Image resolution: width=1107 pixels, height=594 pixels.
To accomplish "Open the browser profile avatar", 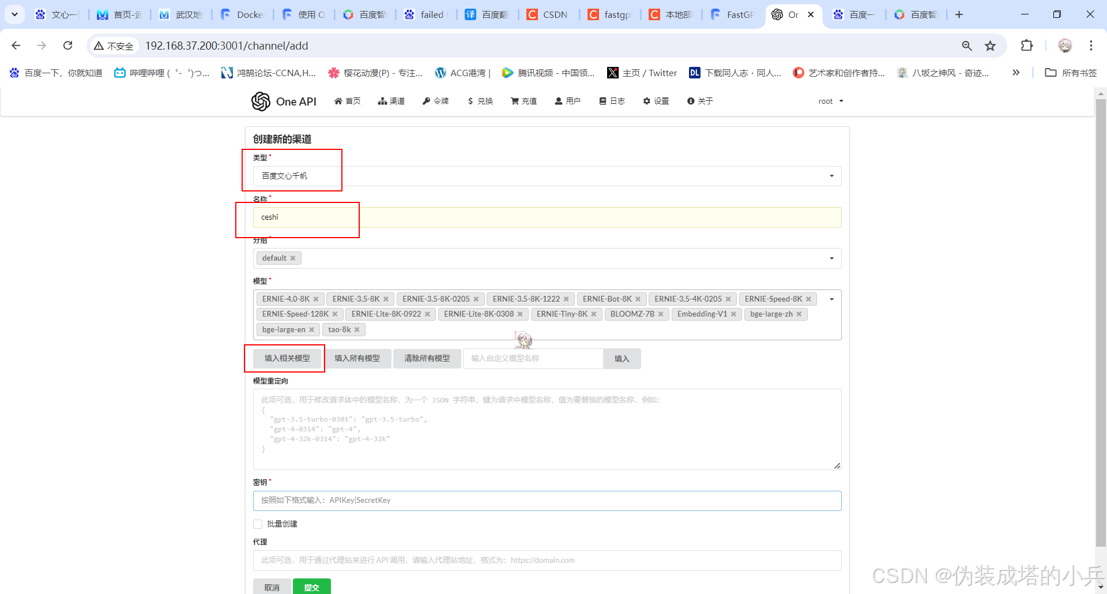I will pyautogui.click(x=1065, y=46).
